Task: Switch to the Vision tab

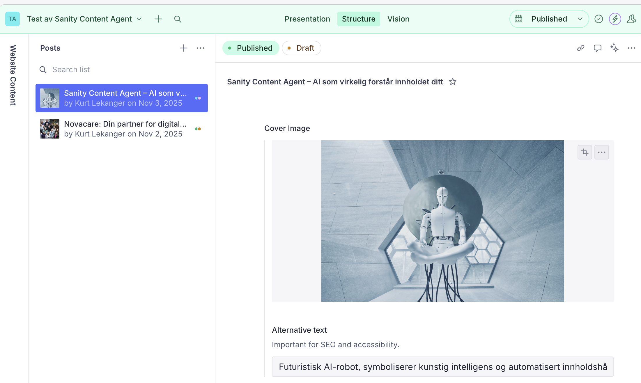Action: pos(398,19)
